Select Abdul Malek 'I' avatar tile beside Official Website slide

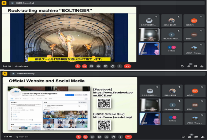pos(172,105)
